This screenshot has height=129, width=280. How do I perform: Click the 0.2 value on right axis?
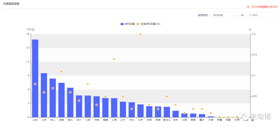[253, 34]
